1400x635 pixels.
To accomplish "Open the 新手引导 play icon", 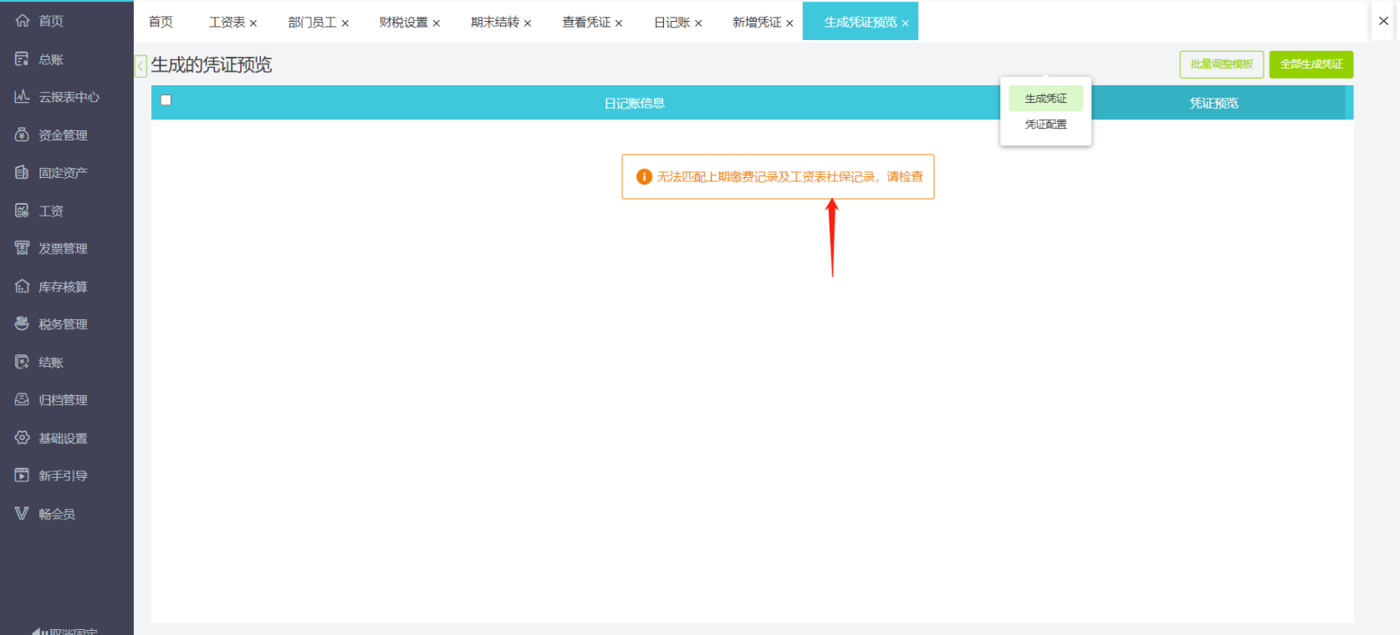I will click(x=22, y=475).
